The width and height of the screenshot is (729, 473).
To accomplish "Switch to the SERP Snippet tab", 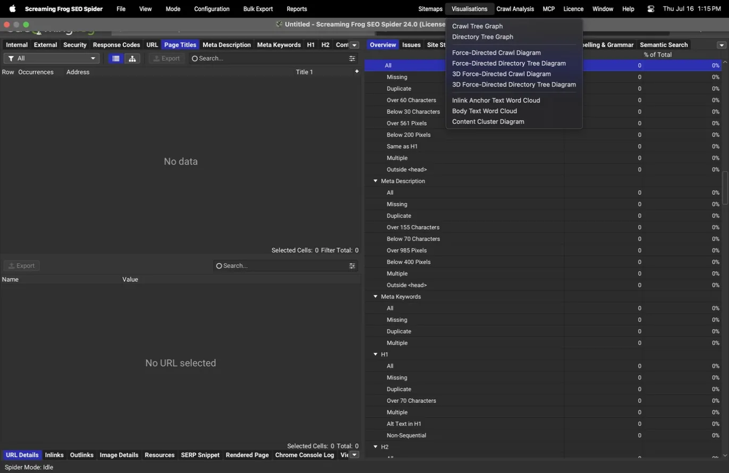I will point(200,455).
